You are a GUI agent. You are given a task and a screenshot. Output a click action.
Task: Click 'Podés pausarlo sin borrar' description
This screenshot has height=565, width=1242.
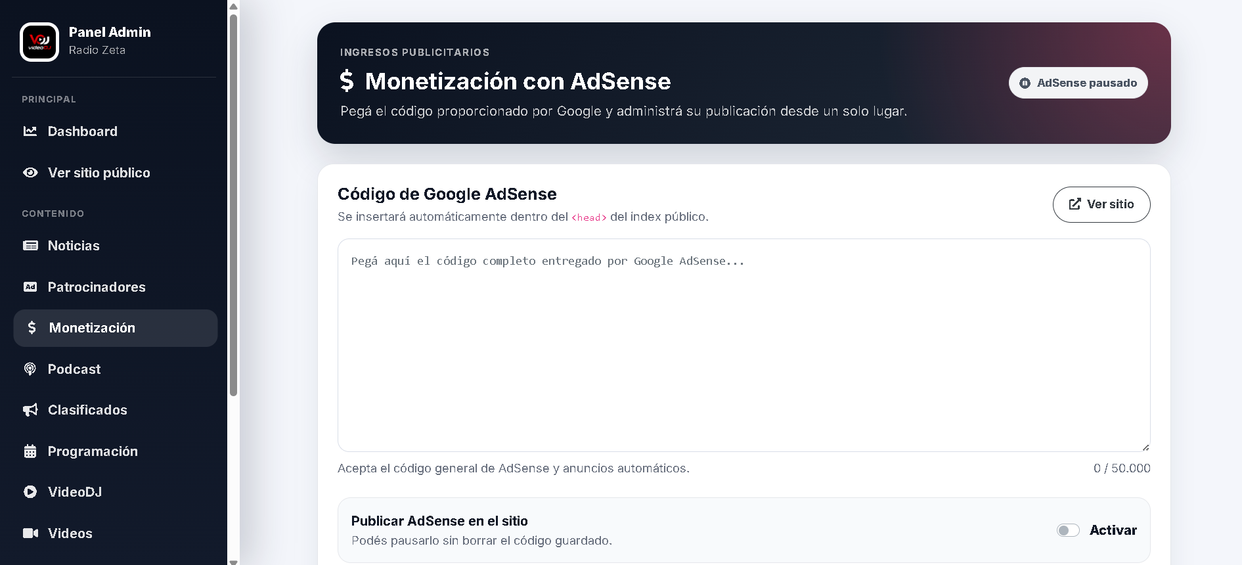(x=481, y=541)
